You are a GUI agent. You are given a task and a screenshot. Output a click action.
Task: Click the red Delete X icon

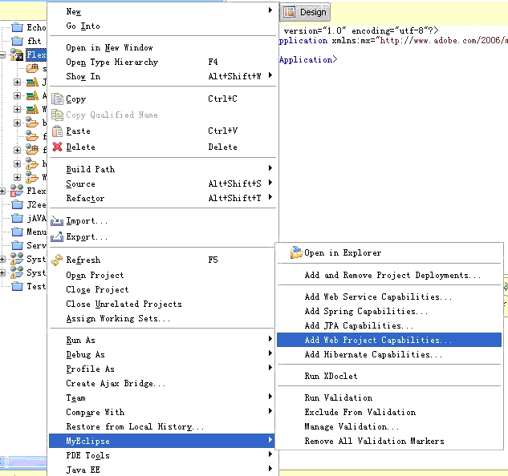click(x=57, y=147)
